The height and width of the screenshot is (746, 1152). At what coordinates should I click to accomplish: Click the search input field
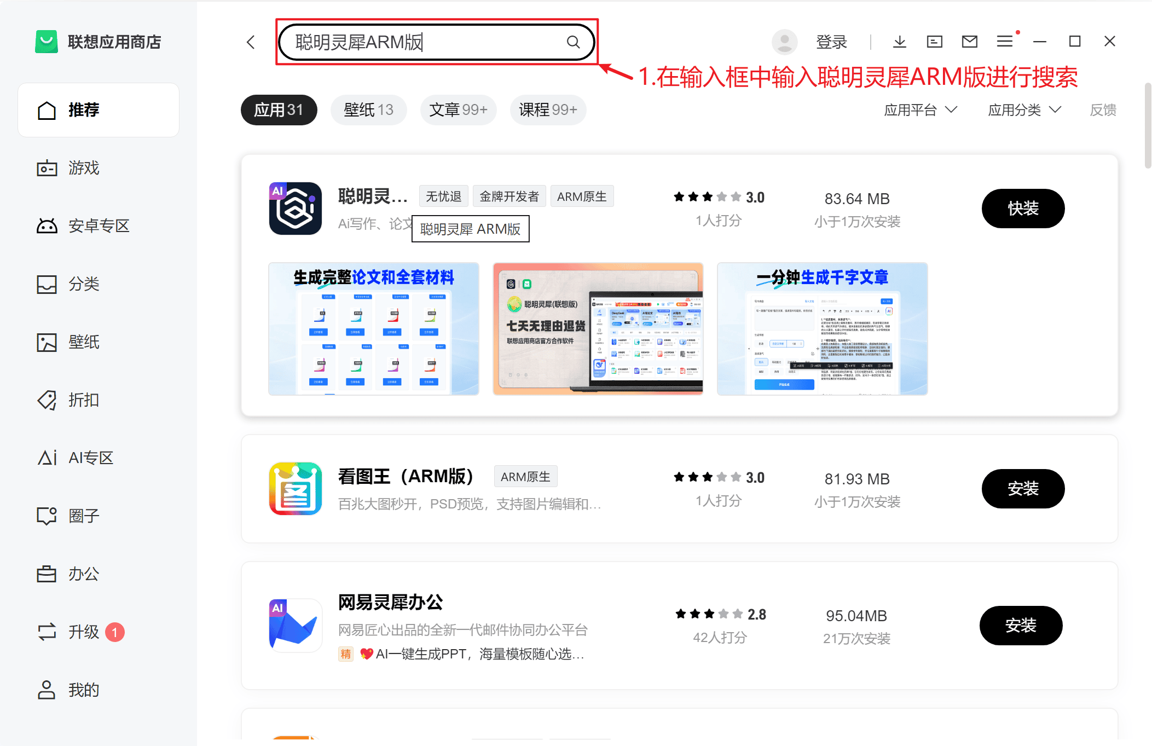coord(436,42)
